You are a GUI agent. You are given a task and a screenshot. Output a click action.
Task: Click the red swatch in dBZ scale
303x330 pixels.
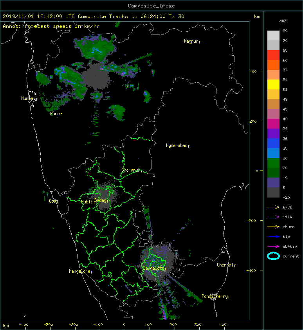[x=273, y=55]
